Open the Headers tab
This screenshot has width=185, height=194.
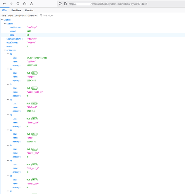point(29,10)
